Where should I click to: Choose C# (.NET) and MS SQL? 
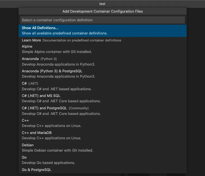click(41, 96)
